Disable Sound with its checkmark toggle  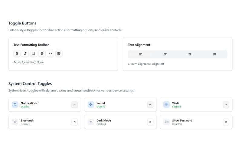coord(150,104)
